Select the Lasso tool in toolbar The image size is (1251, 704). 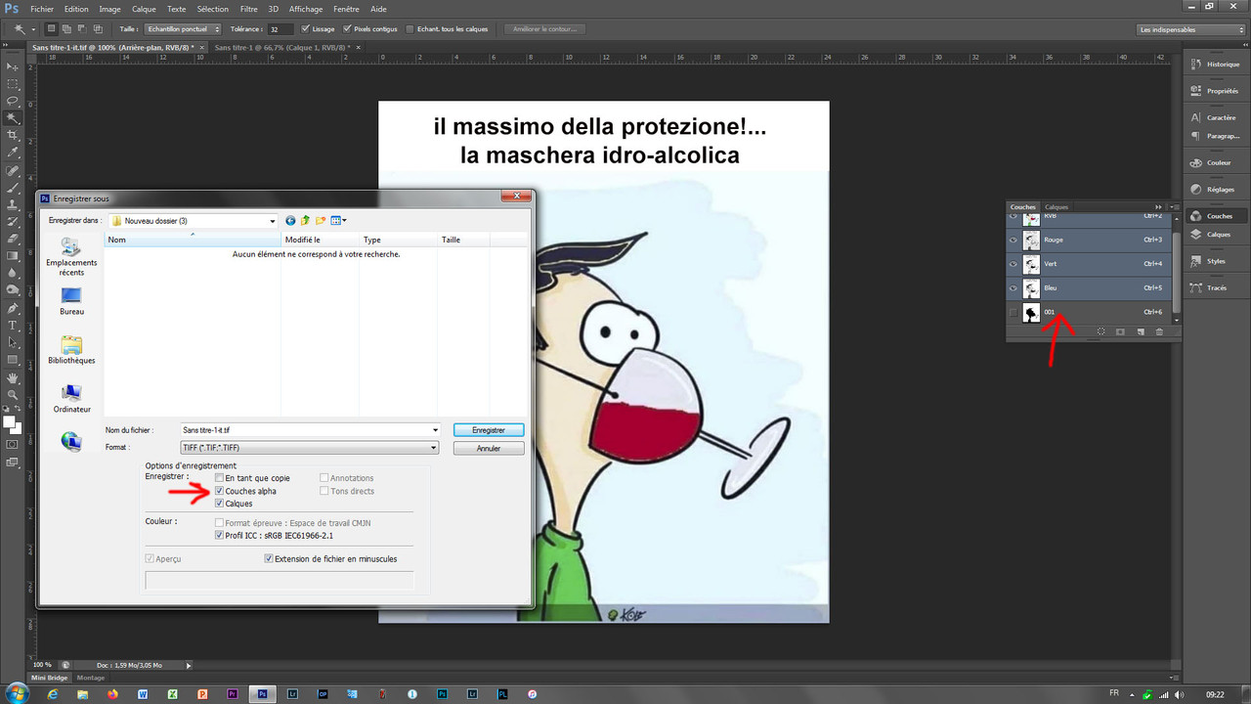pos(13,101)
